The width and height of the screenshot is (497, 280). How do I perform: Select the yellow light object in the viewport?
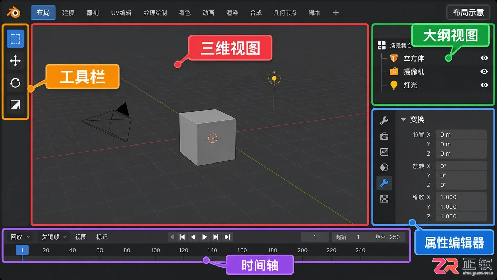coord(274,78)
